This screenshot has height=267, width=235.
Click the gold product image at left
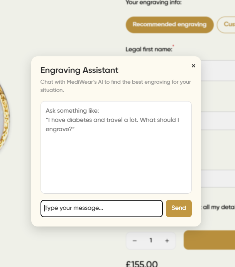pyautogui.click(x=4, y=116)
